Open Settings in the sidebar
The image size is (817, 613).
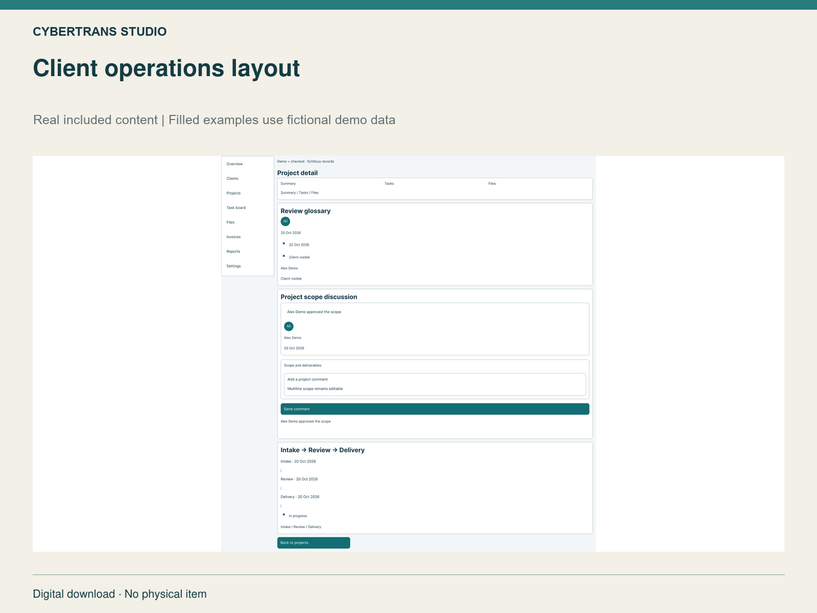[233, 266]
